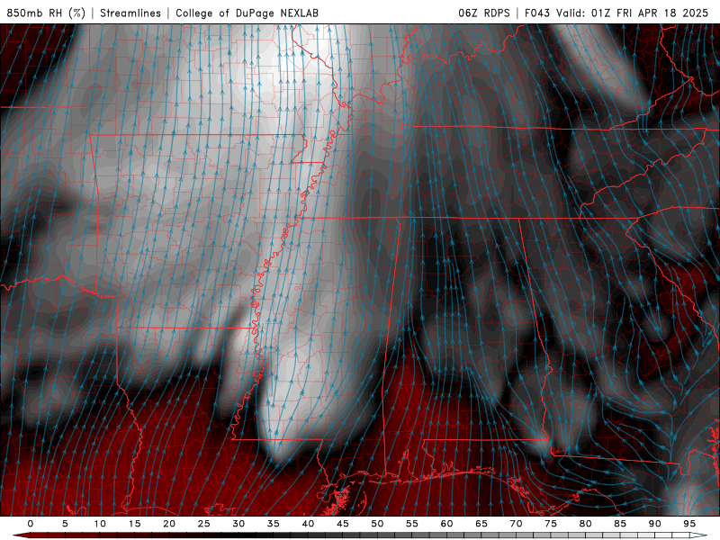The width and height of the screenshot is (720, 540).
Task: Click the colorbar label '40'
Action: tap(308, 524)
